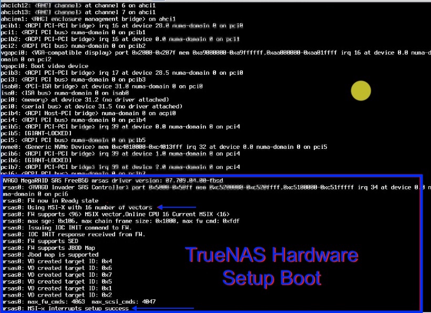Select the nvme0 Generic NVMe Device line

164,147
